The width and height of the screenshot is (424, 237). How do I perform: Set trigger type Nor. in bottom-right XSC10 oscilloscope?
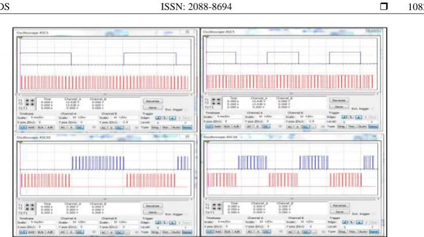[x=352, y=231]
